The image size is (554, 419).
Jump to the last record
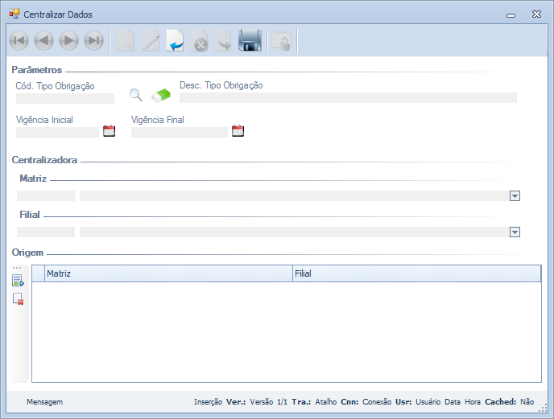[x=94, y=41]
